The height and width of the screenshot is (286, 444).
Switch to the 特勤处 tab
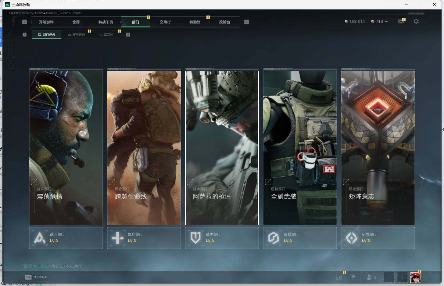[195, 22]
